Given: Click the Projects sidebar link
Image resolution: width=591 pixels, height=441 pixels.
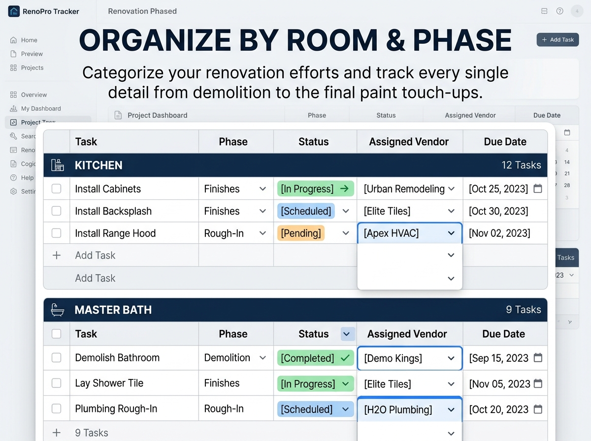Looking at the screenshot, I should pyautogui.click(x=32, y=68).
